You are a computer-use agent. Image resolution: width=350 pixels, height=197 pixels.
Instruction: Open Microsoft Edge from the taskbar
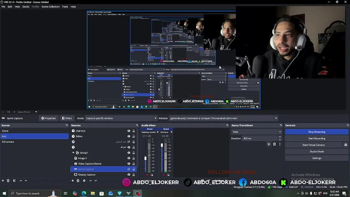(84, 193)
